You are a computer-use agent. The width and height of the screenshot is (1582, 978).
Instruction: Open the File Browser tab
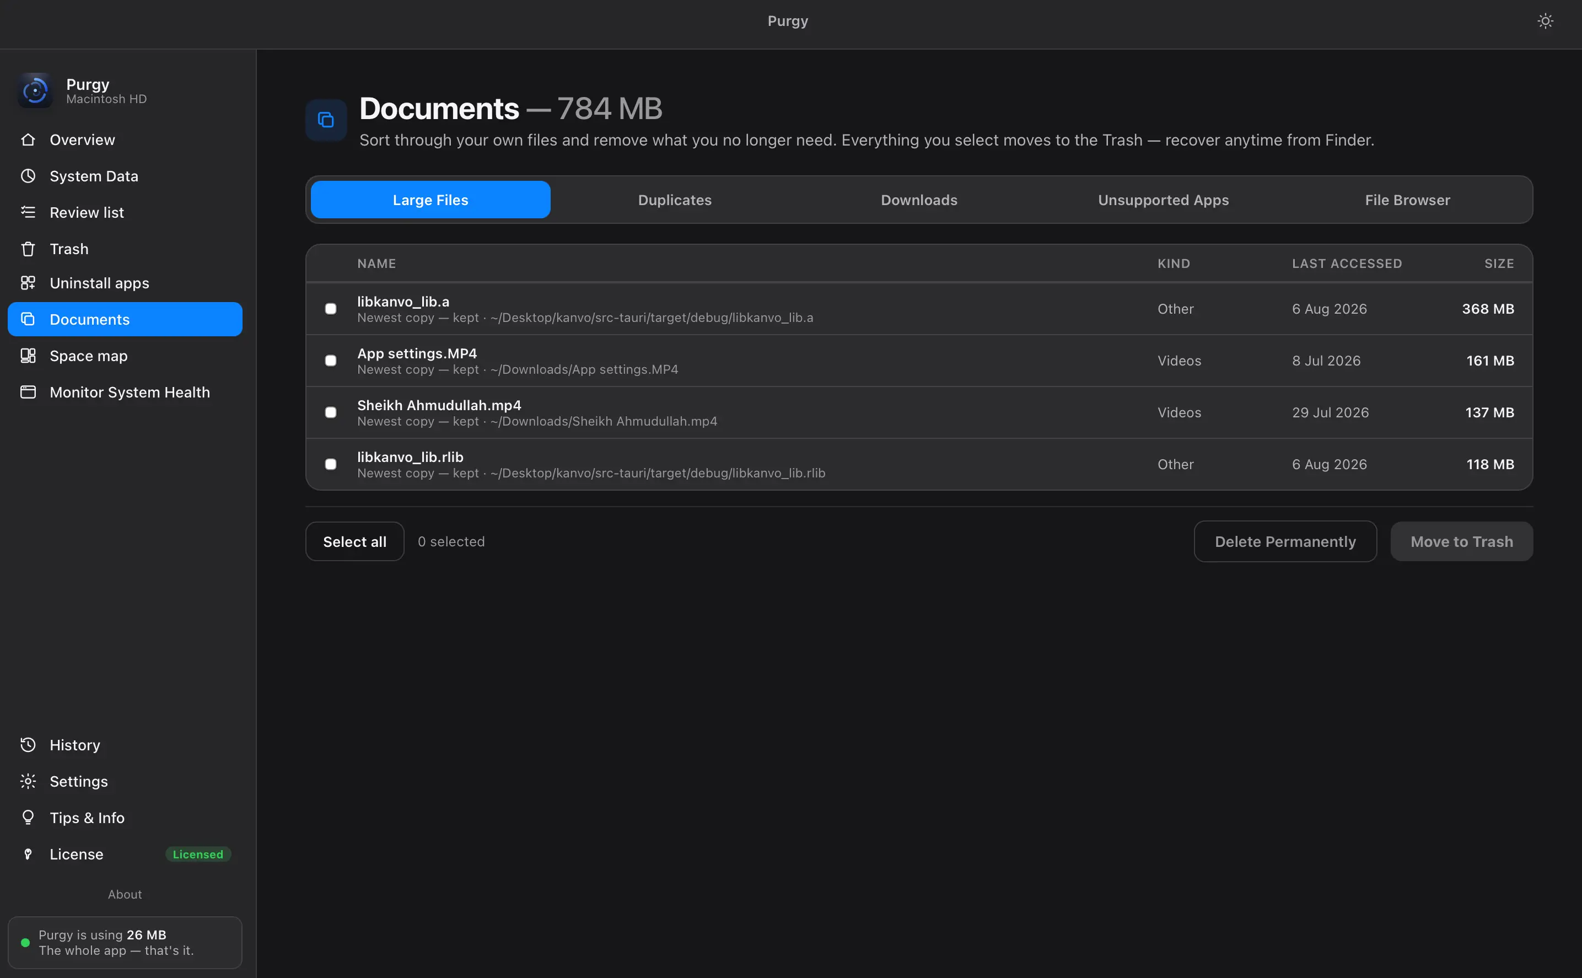[1407, 200]
